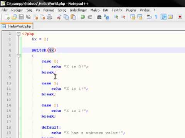The width and height of the screenshot is (185, 138).
Task: Save the file with the floppy icon
Action: coord(21,17)
